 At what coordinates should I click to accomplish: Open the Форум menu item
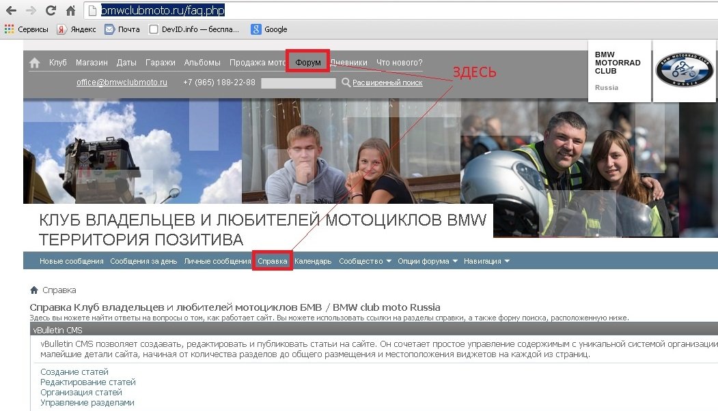[x=308, y=63]
